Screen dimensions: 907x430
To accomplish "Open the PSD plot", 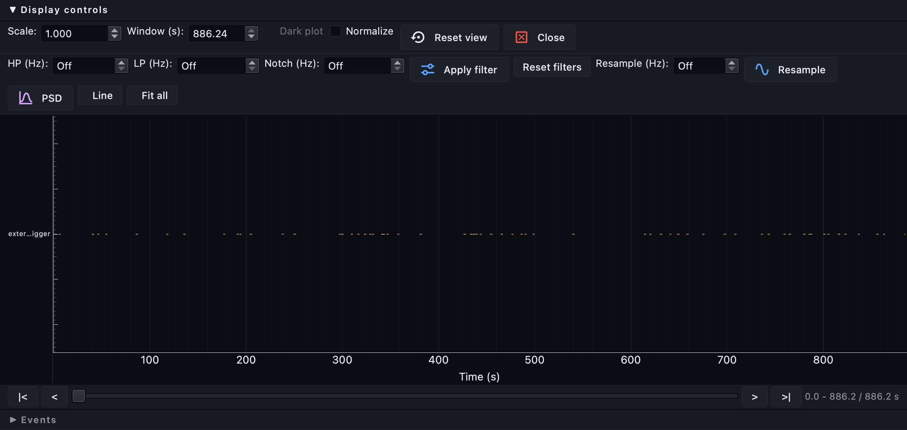I will 40,98.
